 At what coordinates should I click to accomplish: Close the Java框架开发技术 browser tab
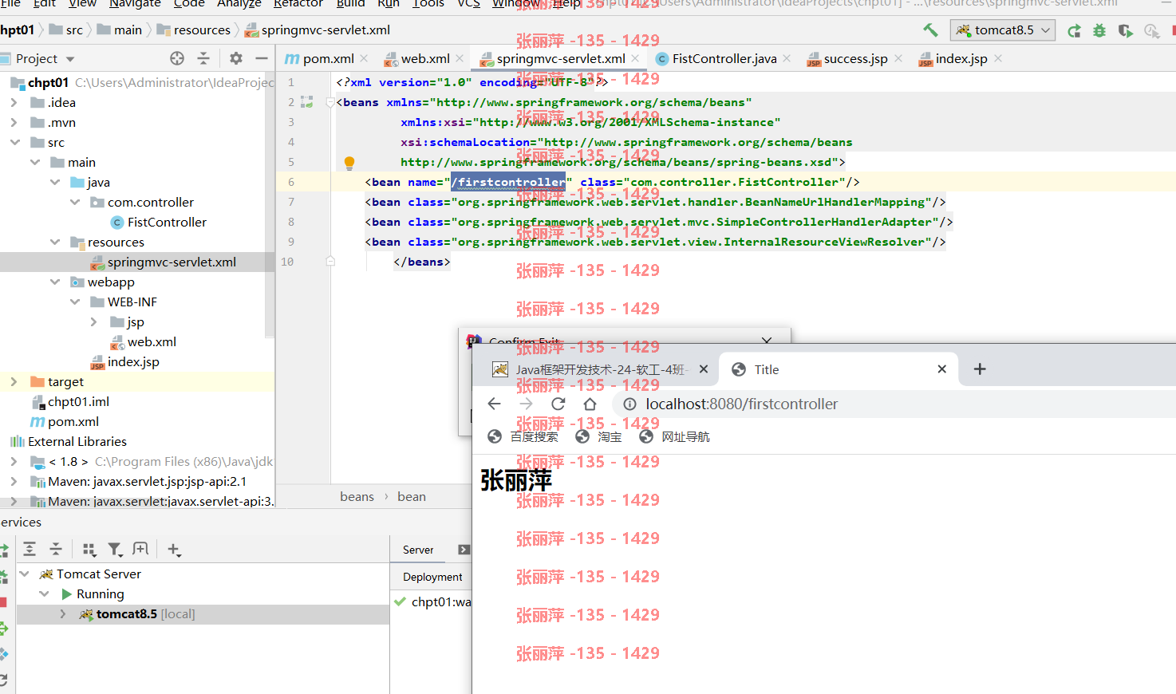704,369
